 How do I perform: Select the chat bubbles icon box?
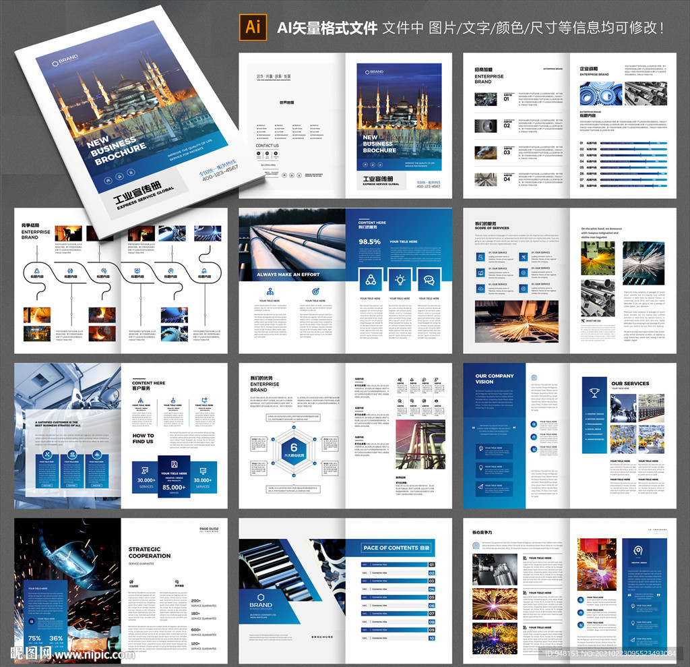(x=429, y=279)
